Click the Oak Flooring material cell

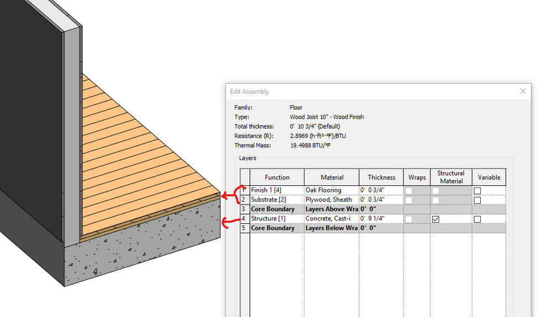click(x=332, y=190)
